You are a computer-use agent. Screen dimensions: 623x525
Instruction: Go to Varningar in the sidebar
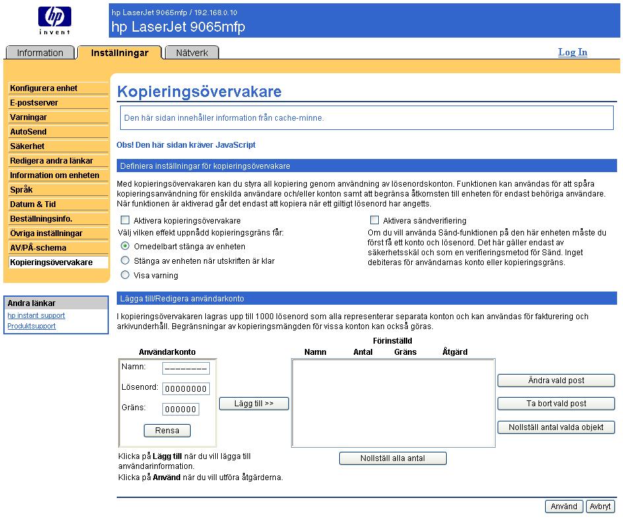[58, 117]
